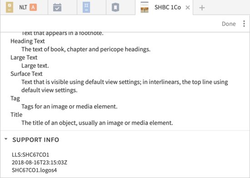Click the SUPPORT INFO section heading
Viewport: 250px width, 178px height.
[x=36, y=140]
